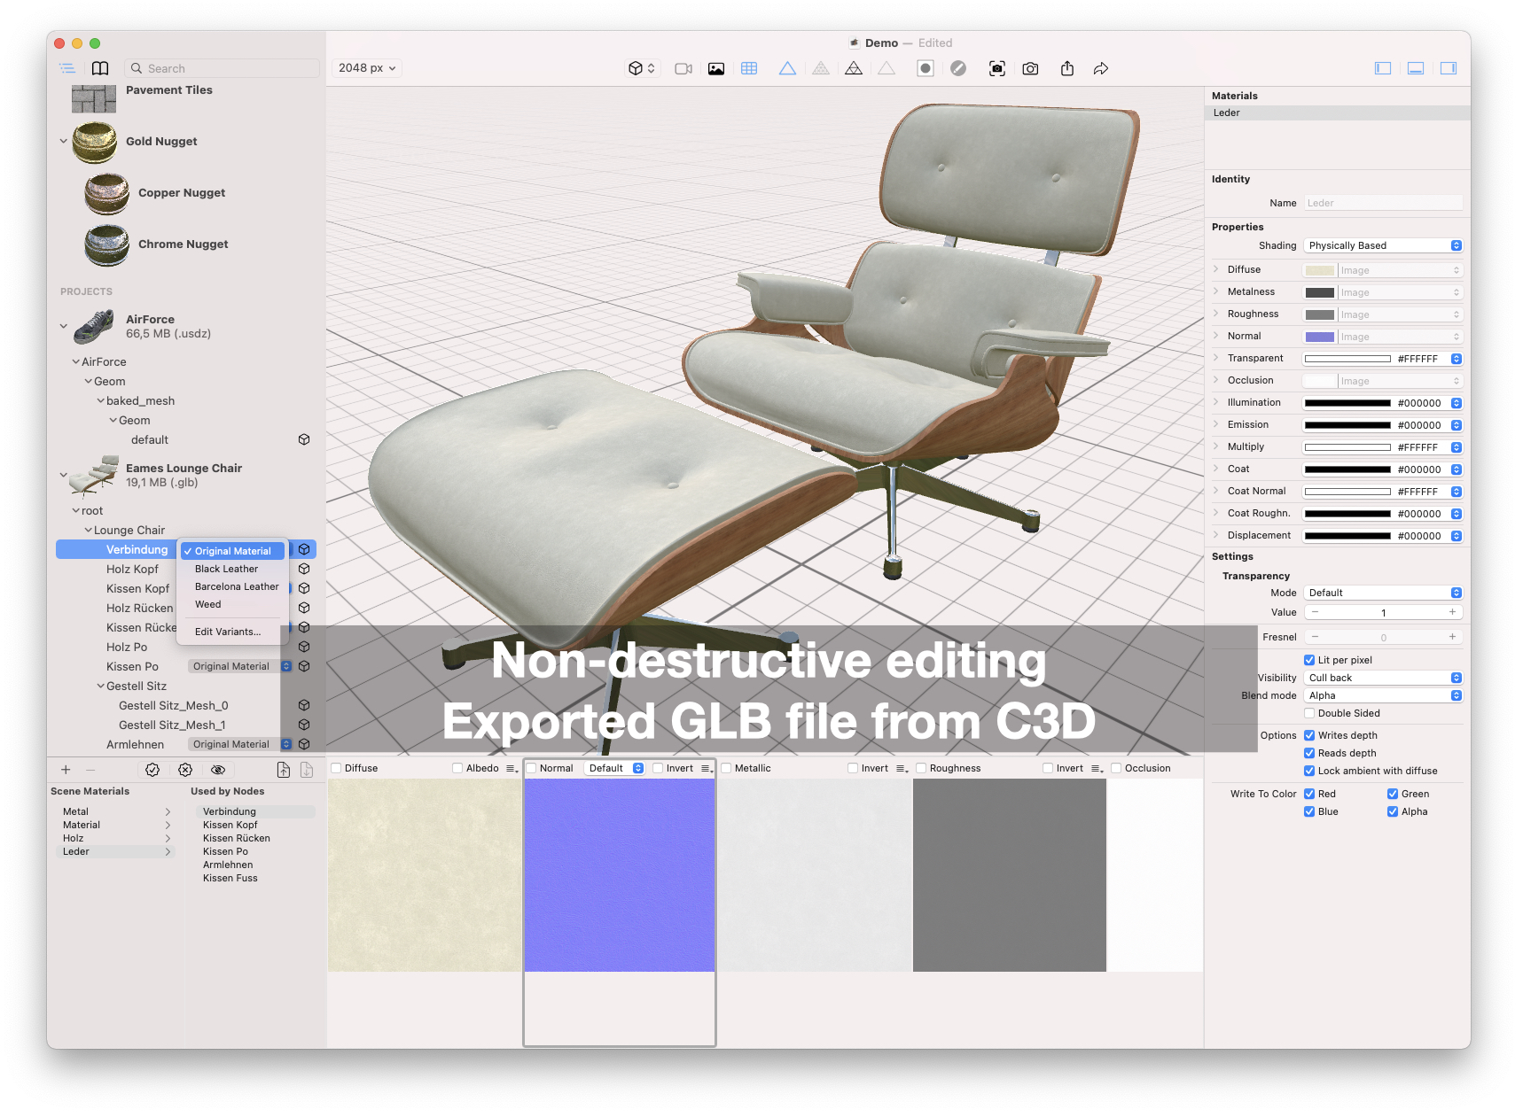Click the camera snapshot icon

(1030, 68)
